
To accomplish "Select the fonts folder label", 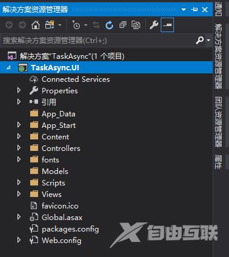I will [x=50, y=160].
